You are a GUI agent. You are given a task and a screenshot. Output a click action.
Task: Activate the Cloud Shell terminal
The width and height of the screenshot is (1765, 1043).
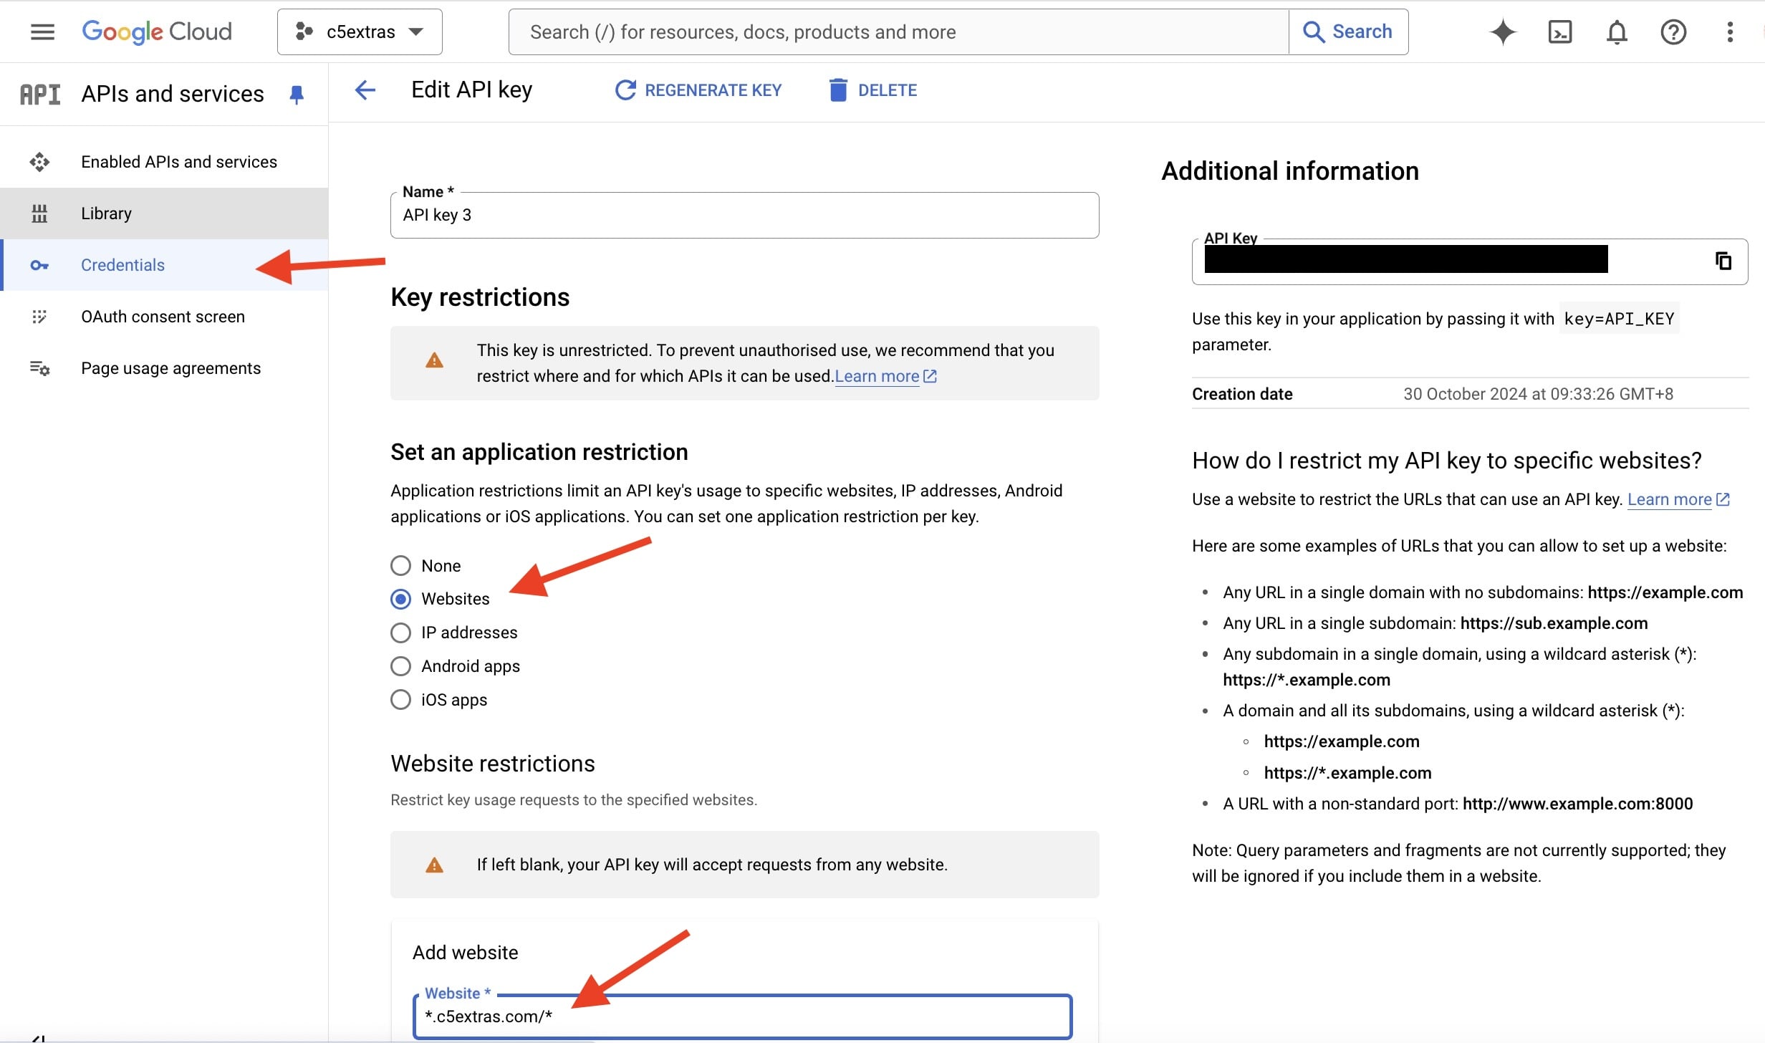[x=1559, y=32]
